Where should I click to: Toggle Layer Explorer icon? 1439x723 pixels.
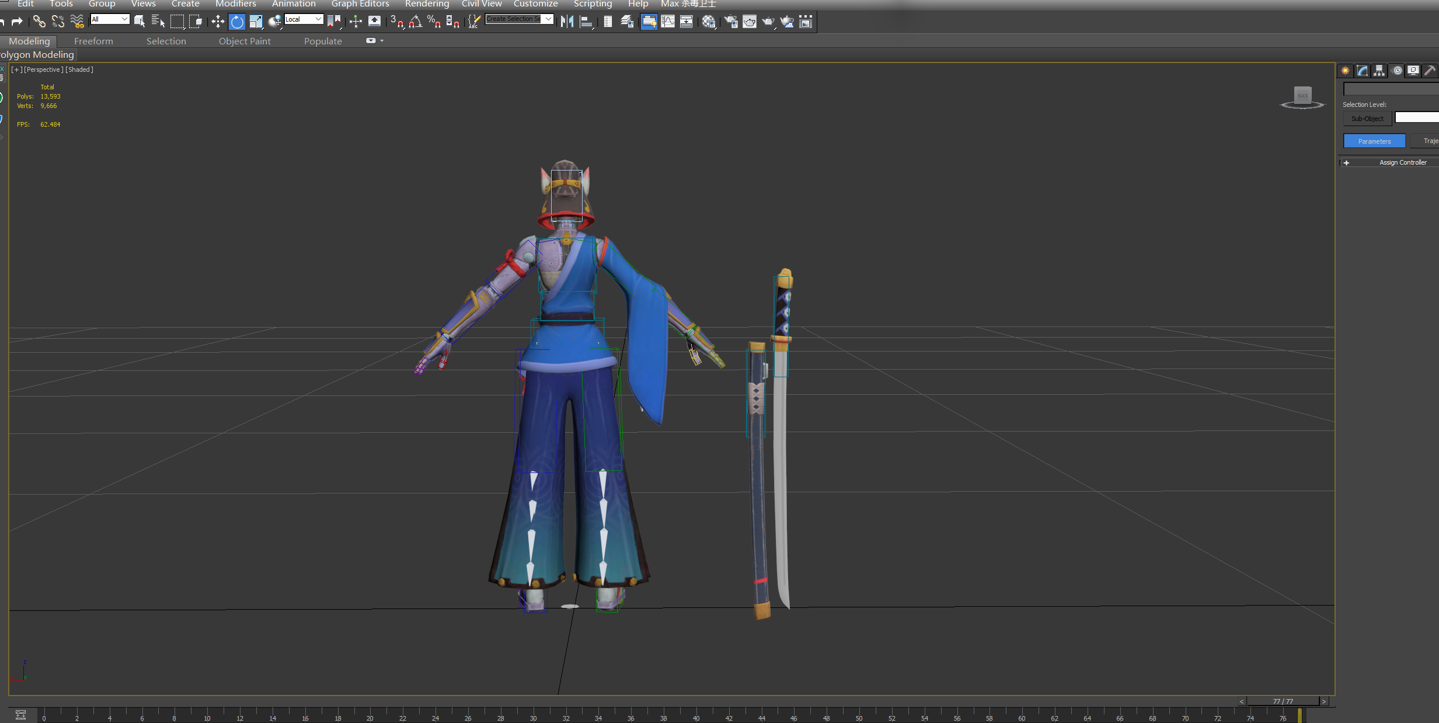pos(628,22)
